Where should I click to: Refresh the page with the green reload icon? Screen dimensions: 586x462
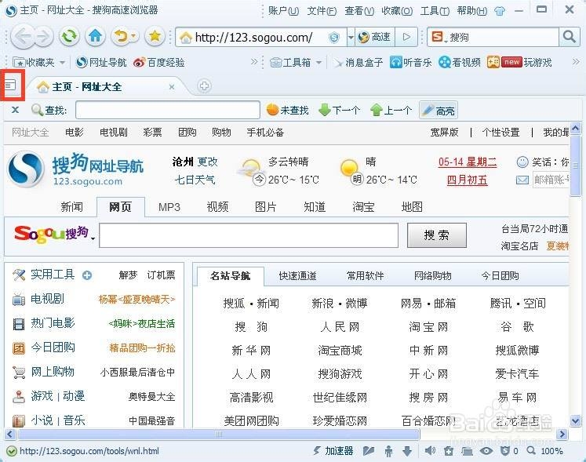[x=70, y=36]
